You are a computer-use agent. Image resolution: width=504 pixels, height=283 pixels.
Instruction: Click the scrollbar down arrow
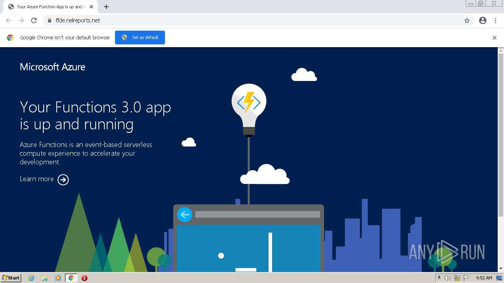pyautogui.click(x=501, y=269)
